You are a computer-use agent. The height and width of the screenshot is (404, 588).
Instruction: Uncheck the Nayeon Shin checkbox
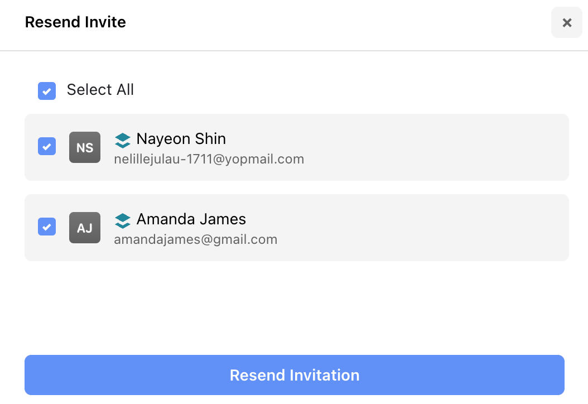click(x=47, y=146)
